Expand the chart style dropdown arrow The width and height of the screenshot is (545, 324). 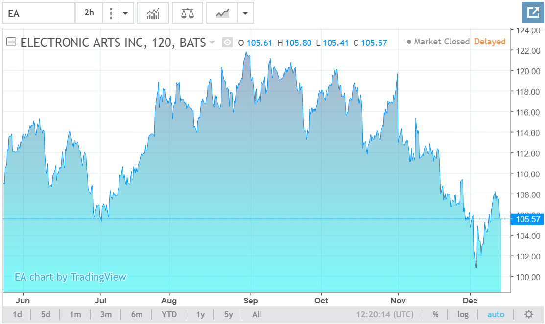(x=245, y=13)
